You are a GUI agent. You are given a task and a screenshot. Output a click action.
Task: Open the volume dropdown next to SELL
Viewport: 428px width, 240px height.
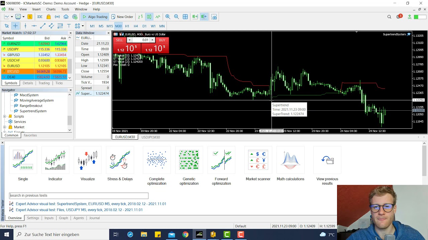(x=129, y=40)
